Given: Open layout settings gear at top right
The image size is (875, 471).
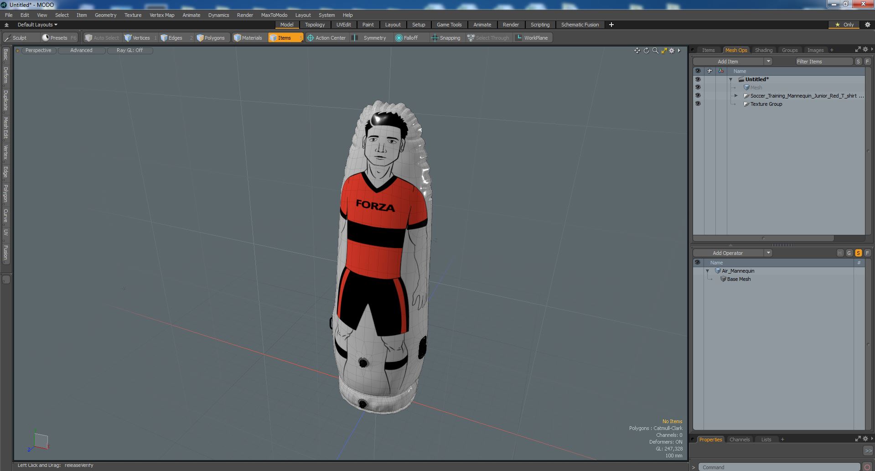Looking at the screenshot, I should tap(868, 25).
